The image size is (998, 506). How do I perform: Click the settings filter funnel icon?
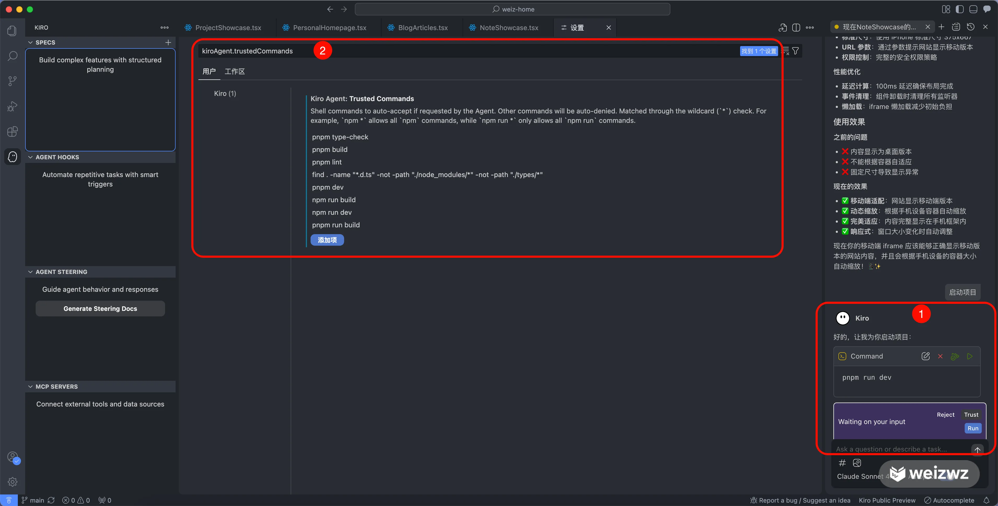pos(795,51)
